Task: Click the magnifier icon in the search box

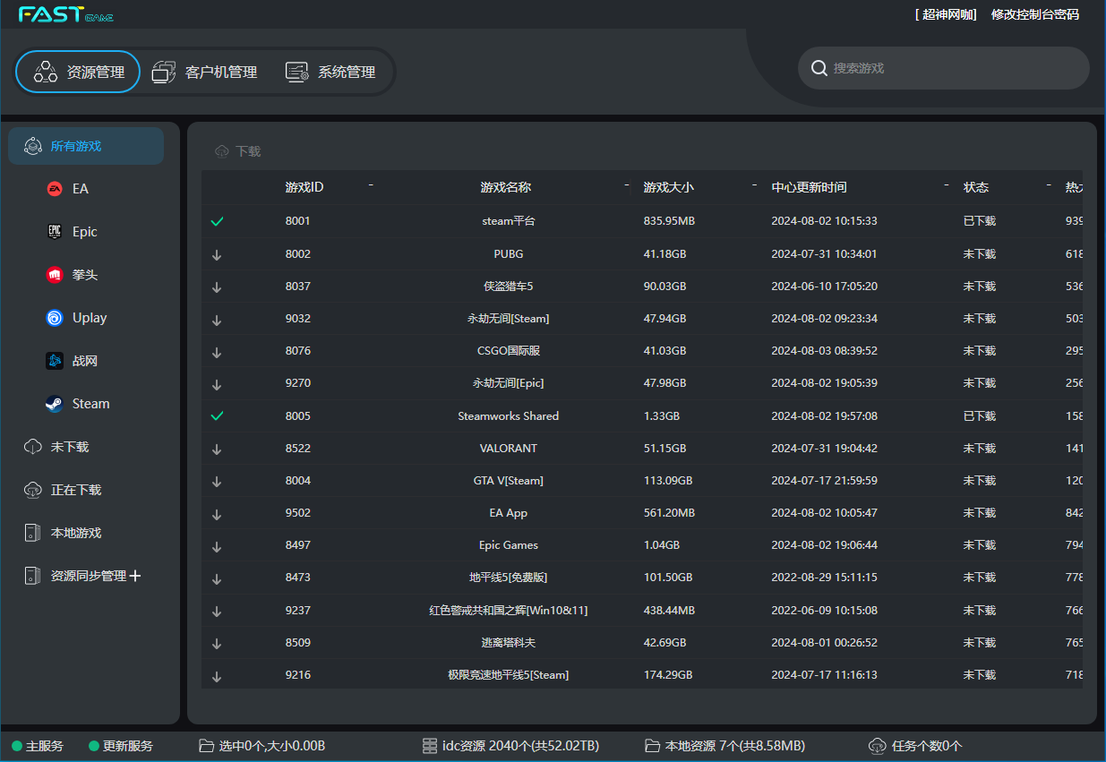Action: 819,68
